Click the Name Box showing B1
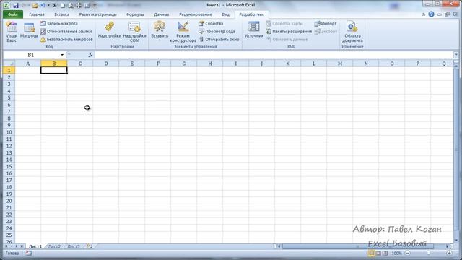 tap(31, 55)
